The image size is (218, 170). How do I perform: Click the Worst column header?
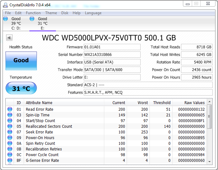pyautogui.click(x=138, y=103)
